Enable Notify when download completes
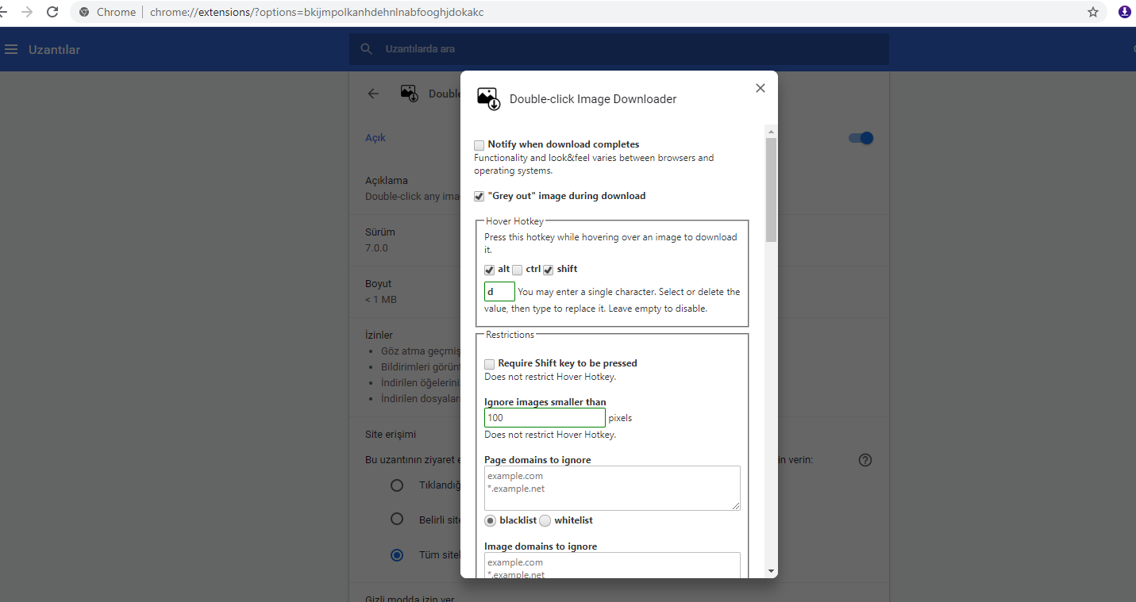 pos(479,145)
